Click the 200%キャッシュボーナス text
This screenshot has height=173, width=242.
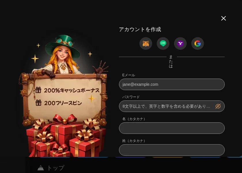coord(72,90)
